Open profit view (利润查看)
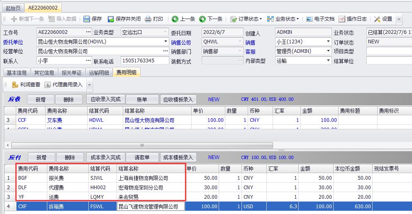The height and width of the screenshot is (214, 412). (x=26, y=85)
